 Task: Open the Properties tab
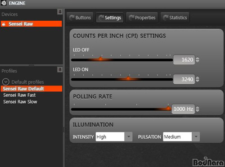tap(142, 18)
